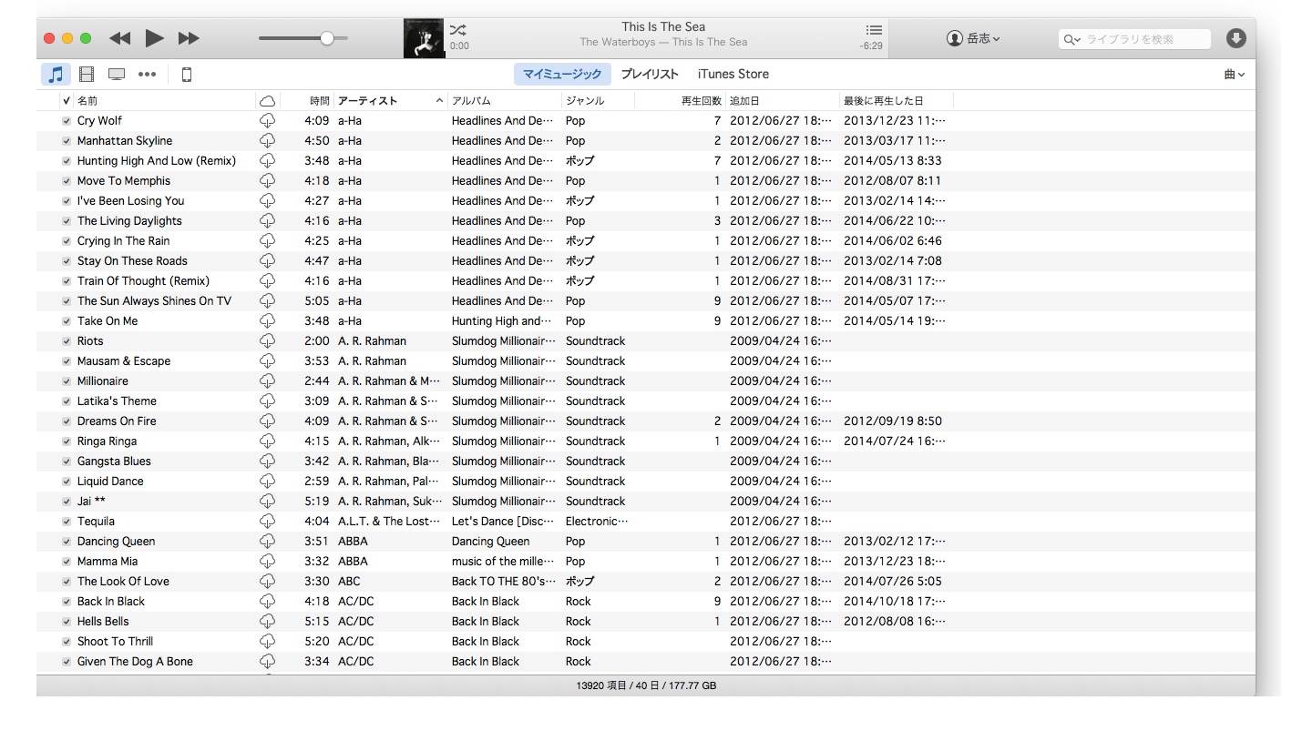Click the Play button

154,38
